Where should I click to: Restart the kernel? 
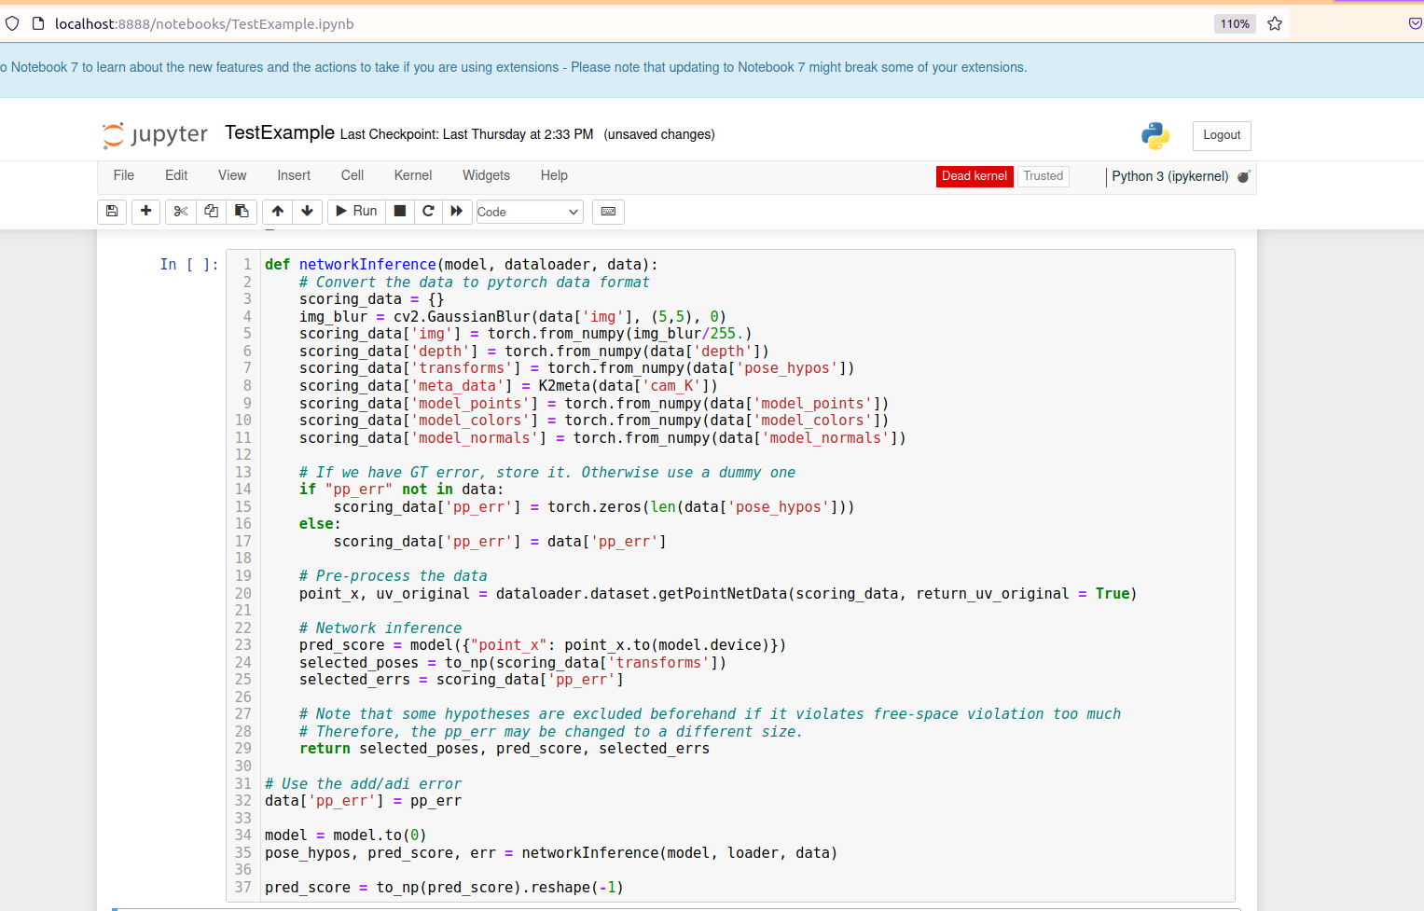(428, 212)
